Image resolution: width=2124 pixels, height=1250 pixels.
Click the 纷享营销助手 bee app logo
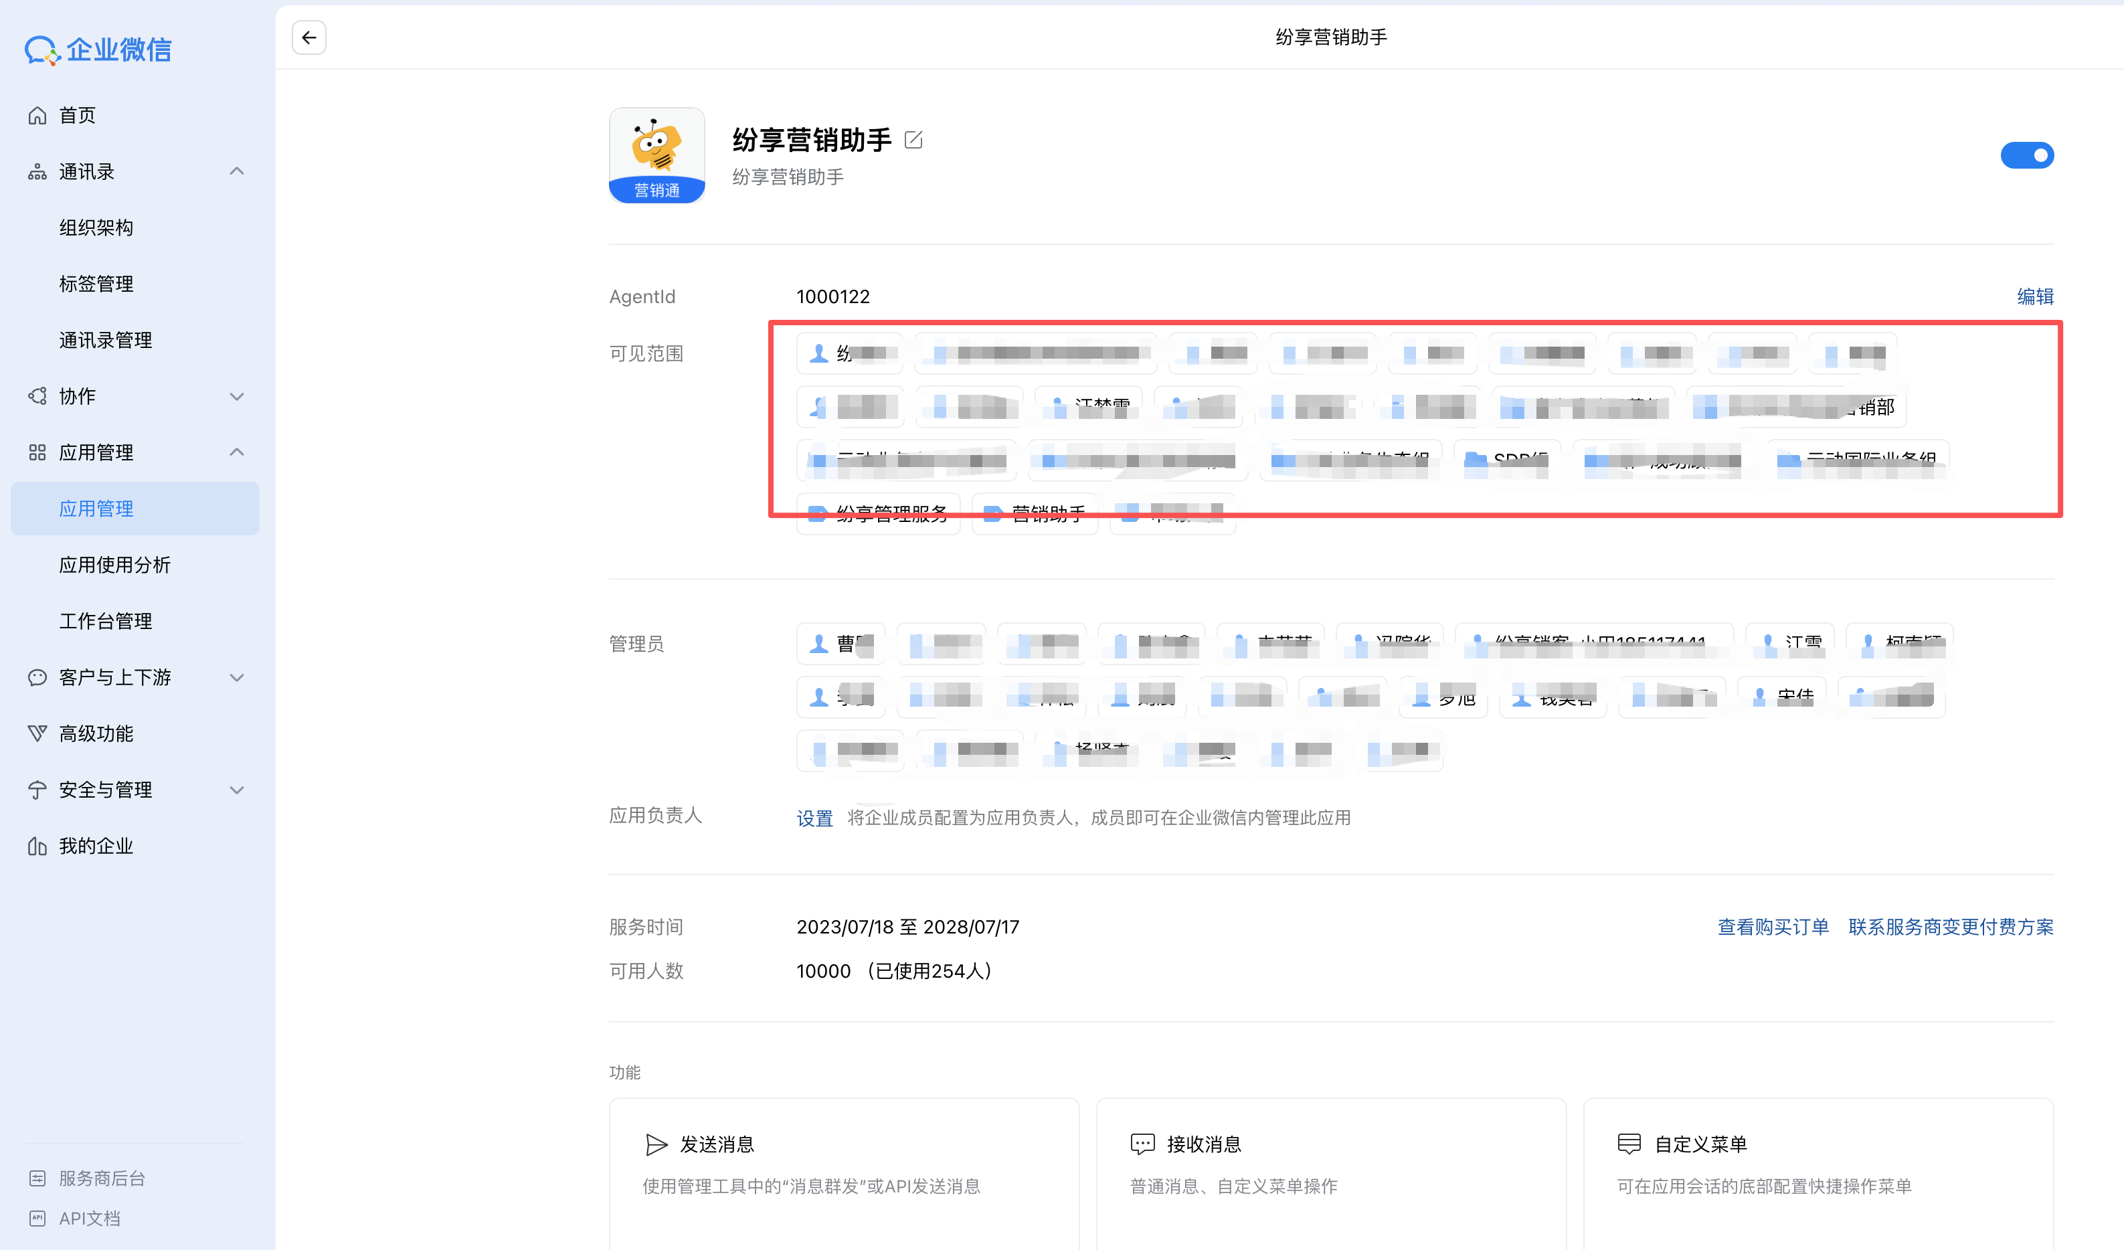[656, 155]
